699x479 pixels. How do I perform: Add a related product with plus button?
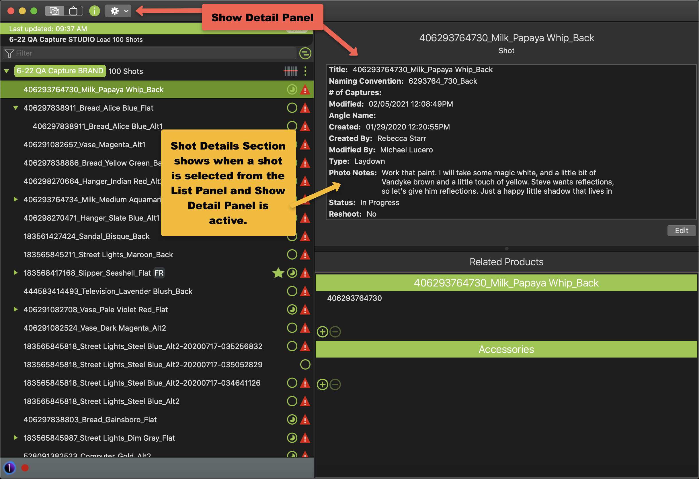(x=323, y=332)
